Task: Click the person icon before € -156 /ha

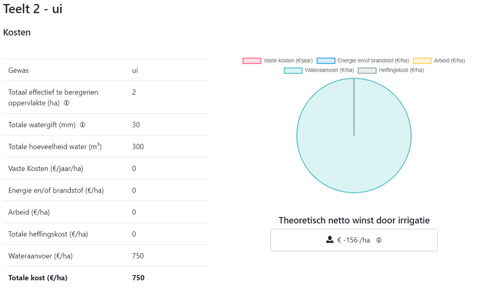Action: coord(330,240)
